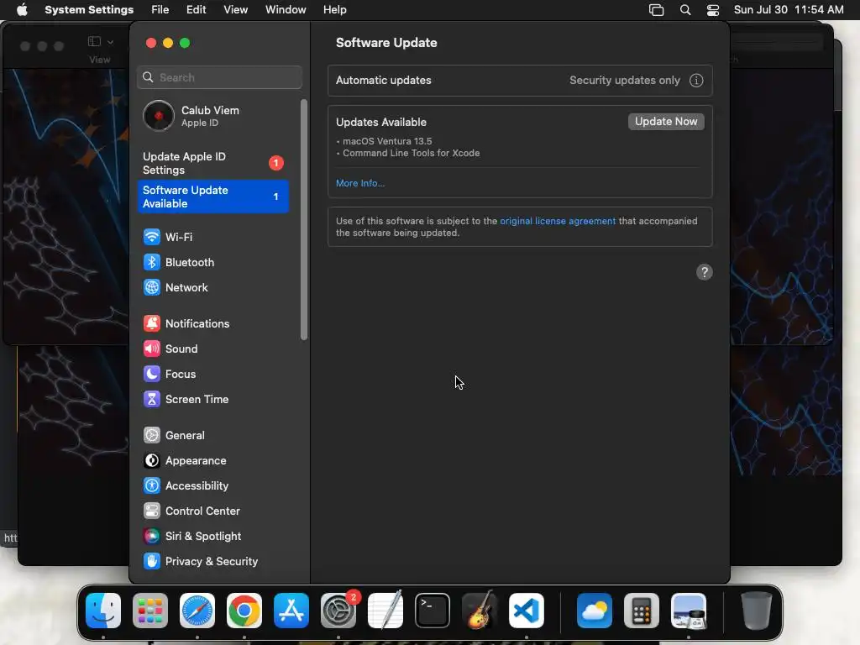This screenshot has height=645, width=860.
Task: Open the Edit menu
Action: (196, 10)
